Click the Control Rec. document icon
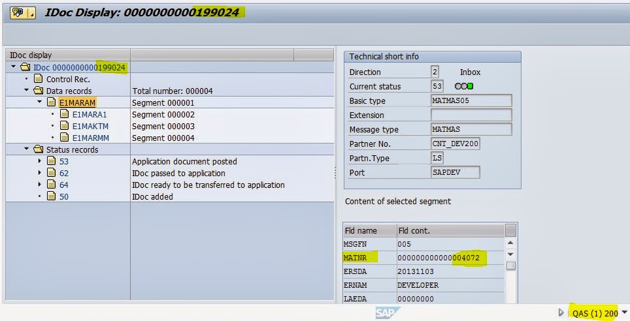Screen dimensions: 630x321 (x=38, y=79)
